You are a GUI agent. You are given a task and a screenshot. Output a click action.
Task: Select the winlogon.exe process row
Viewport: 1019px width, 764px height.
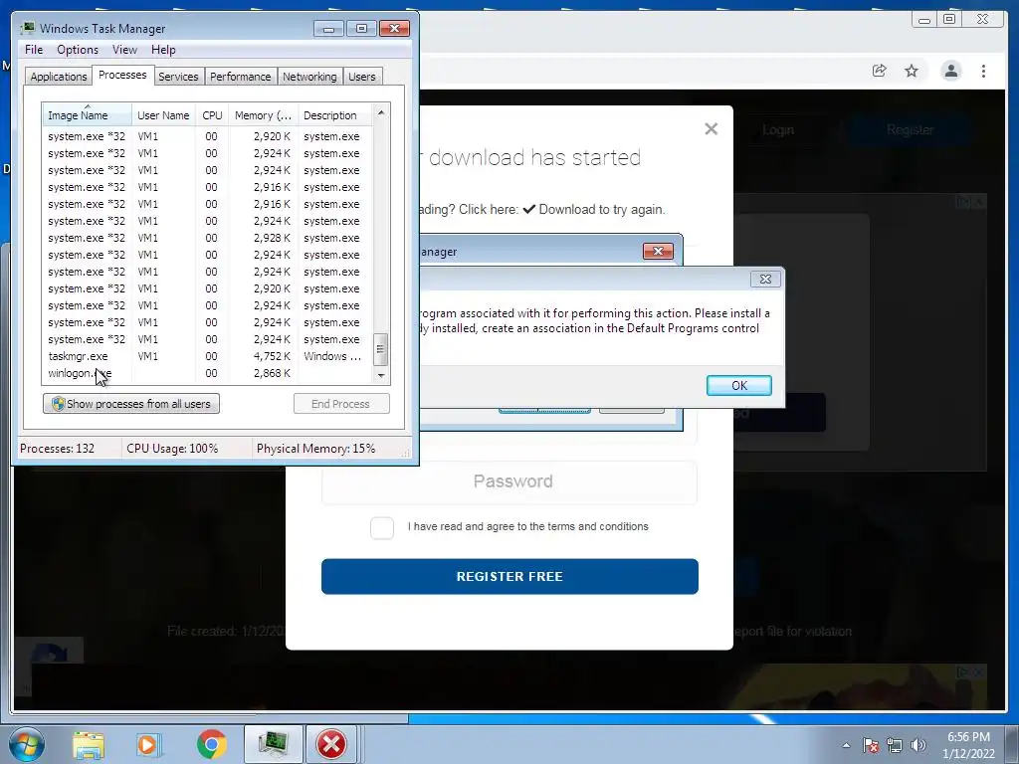[x=207, y=373]
